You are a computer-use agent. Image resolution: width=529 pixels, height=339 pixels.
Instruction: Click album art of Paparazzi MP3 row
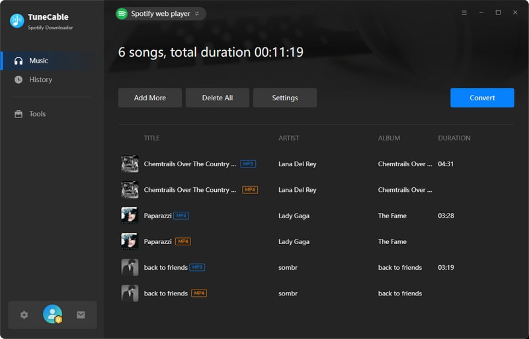(x=130, y=216)
